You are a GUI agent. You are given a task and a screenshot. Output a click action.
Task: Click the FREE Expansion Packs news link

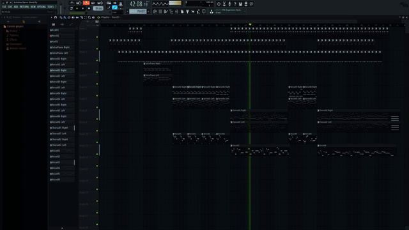click(231, 10)
